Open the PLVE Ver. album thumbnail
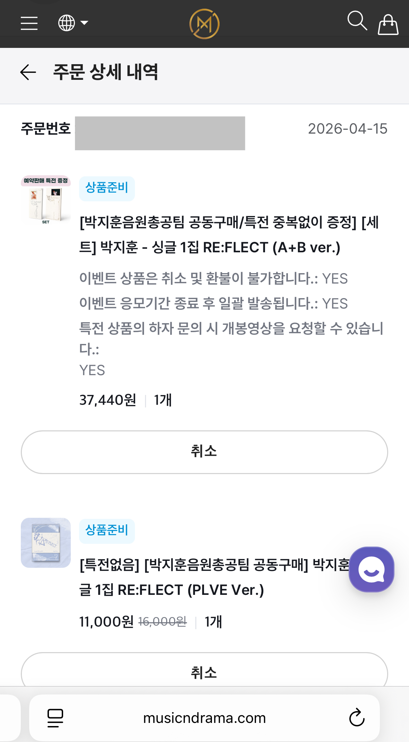Screen dimensions: 409x742 [x=46, y=543]
